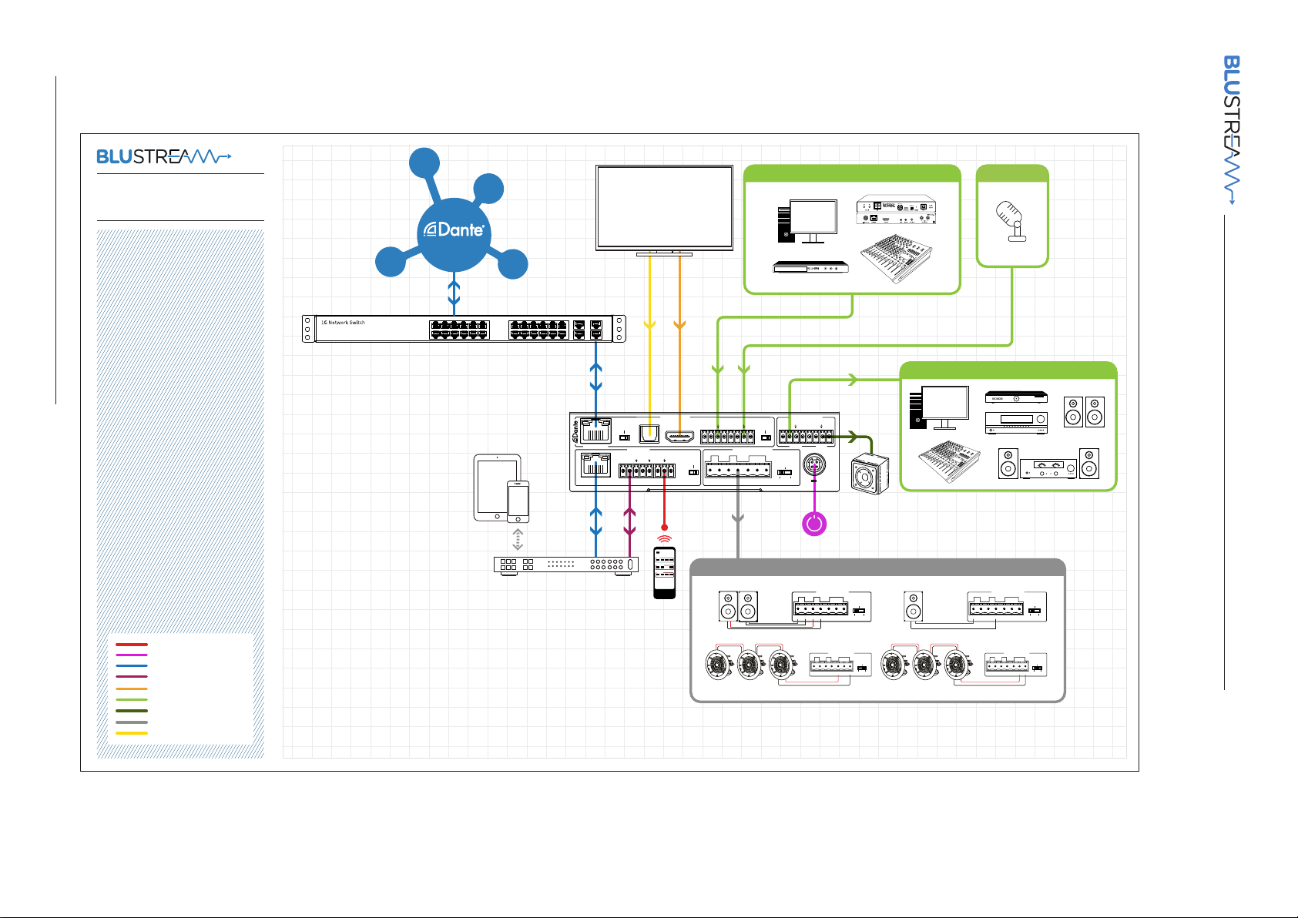Click the single bookshelf speaker in grey box

coord(913,607)
